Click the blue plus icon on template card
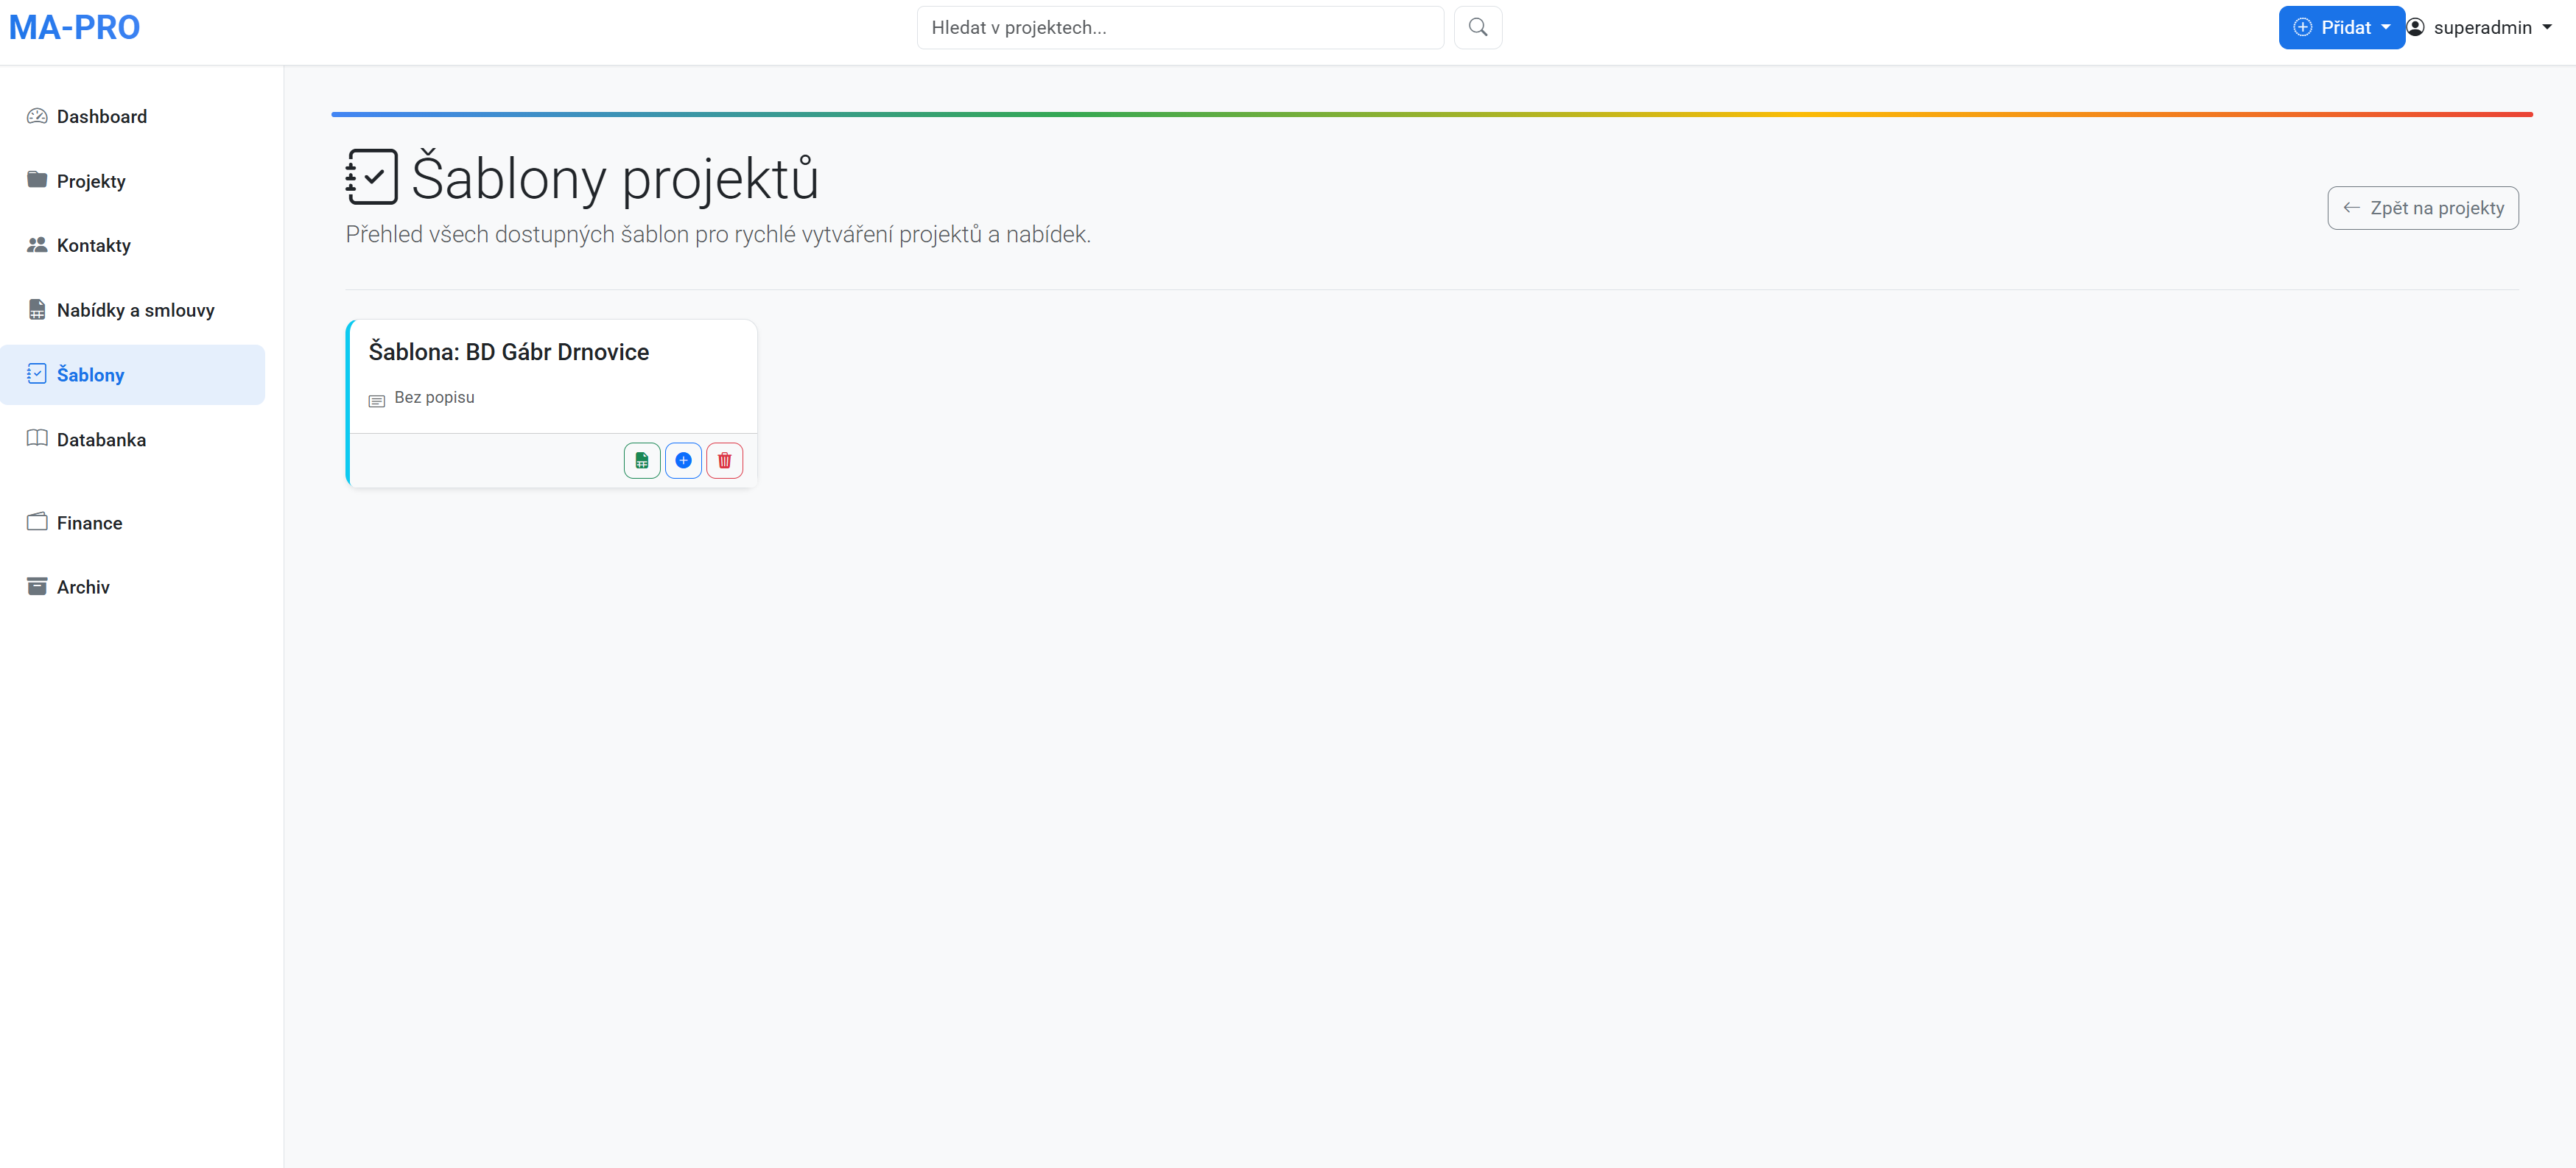 [683, 460]
